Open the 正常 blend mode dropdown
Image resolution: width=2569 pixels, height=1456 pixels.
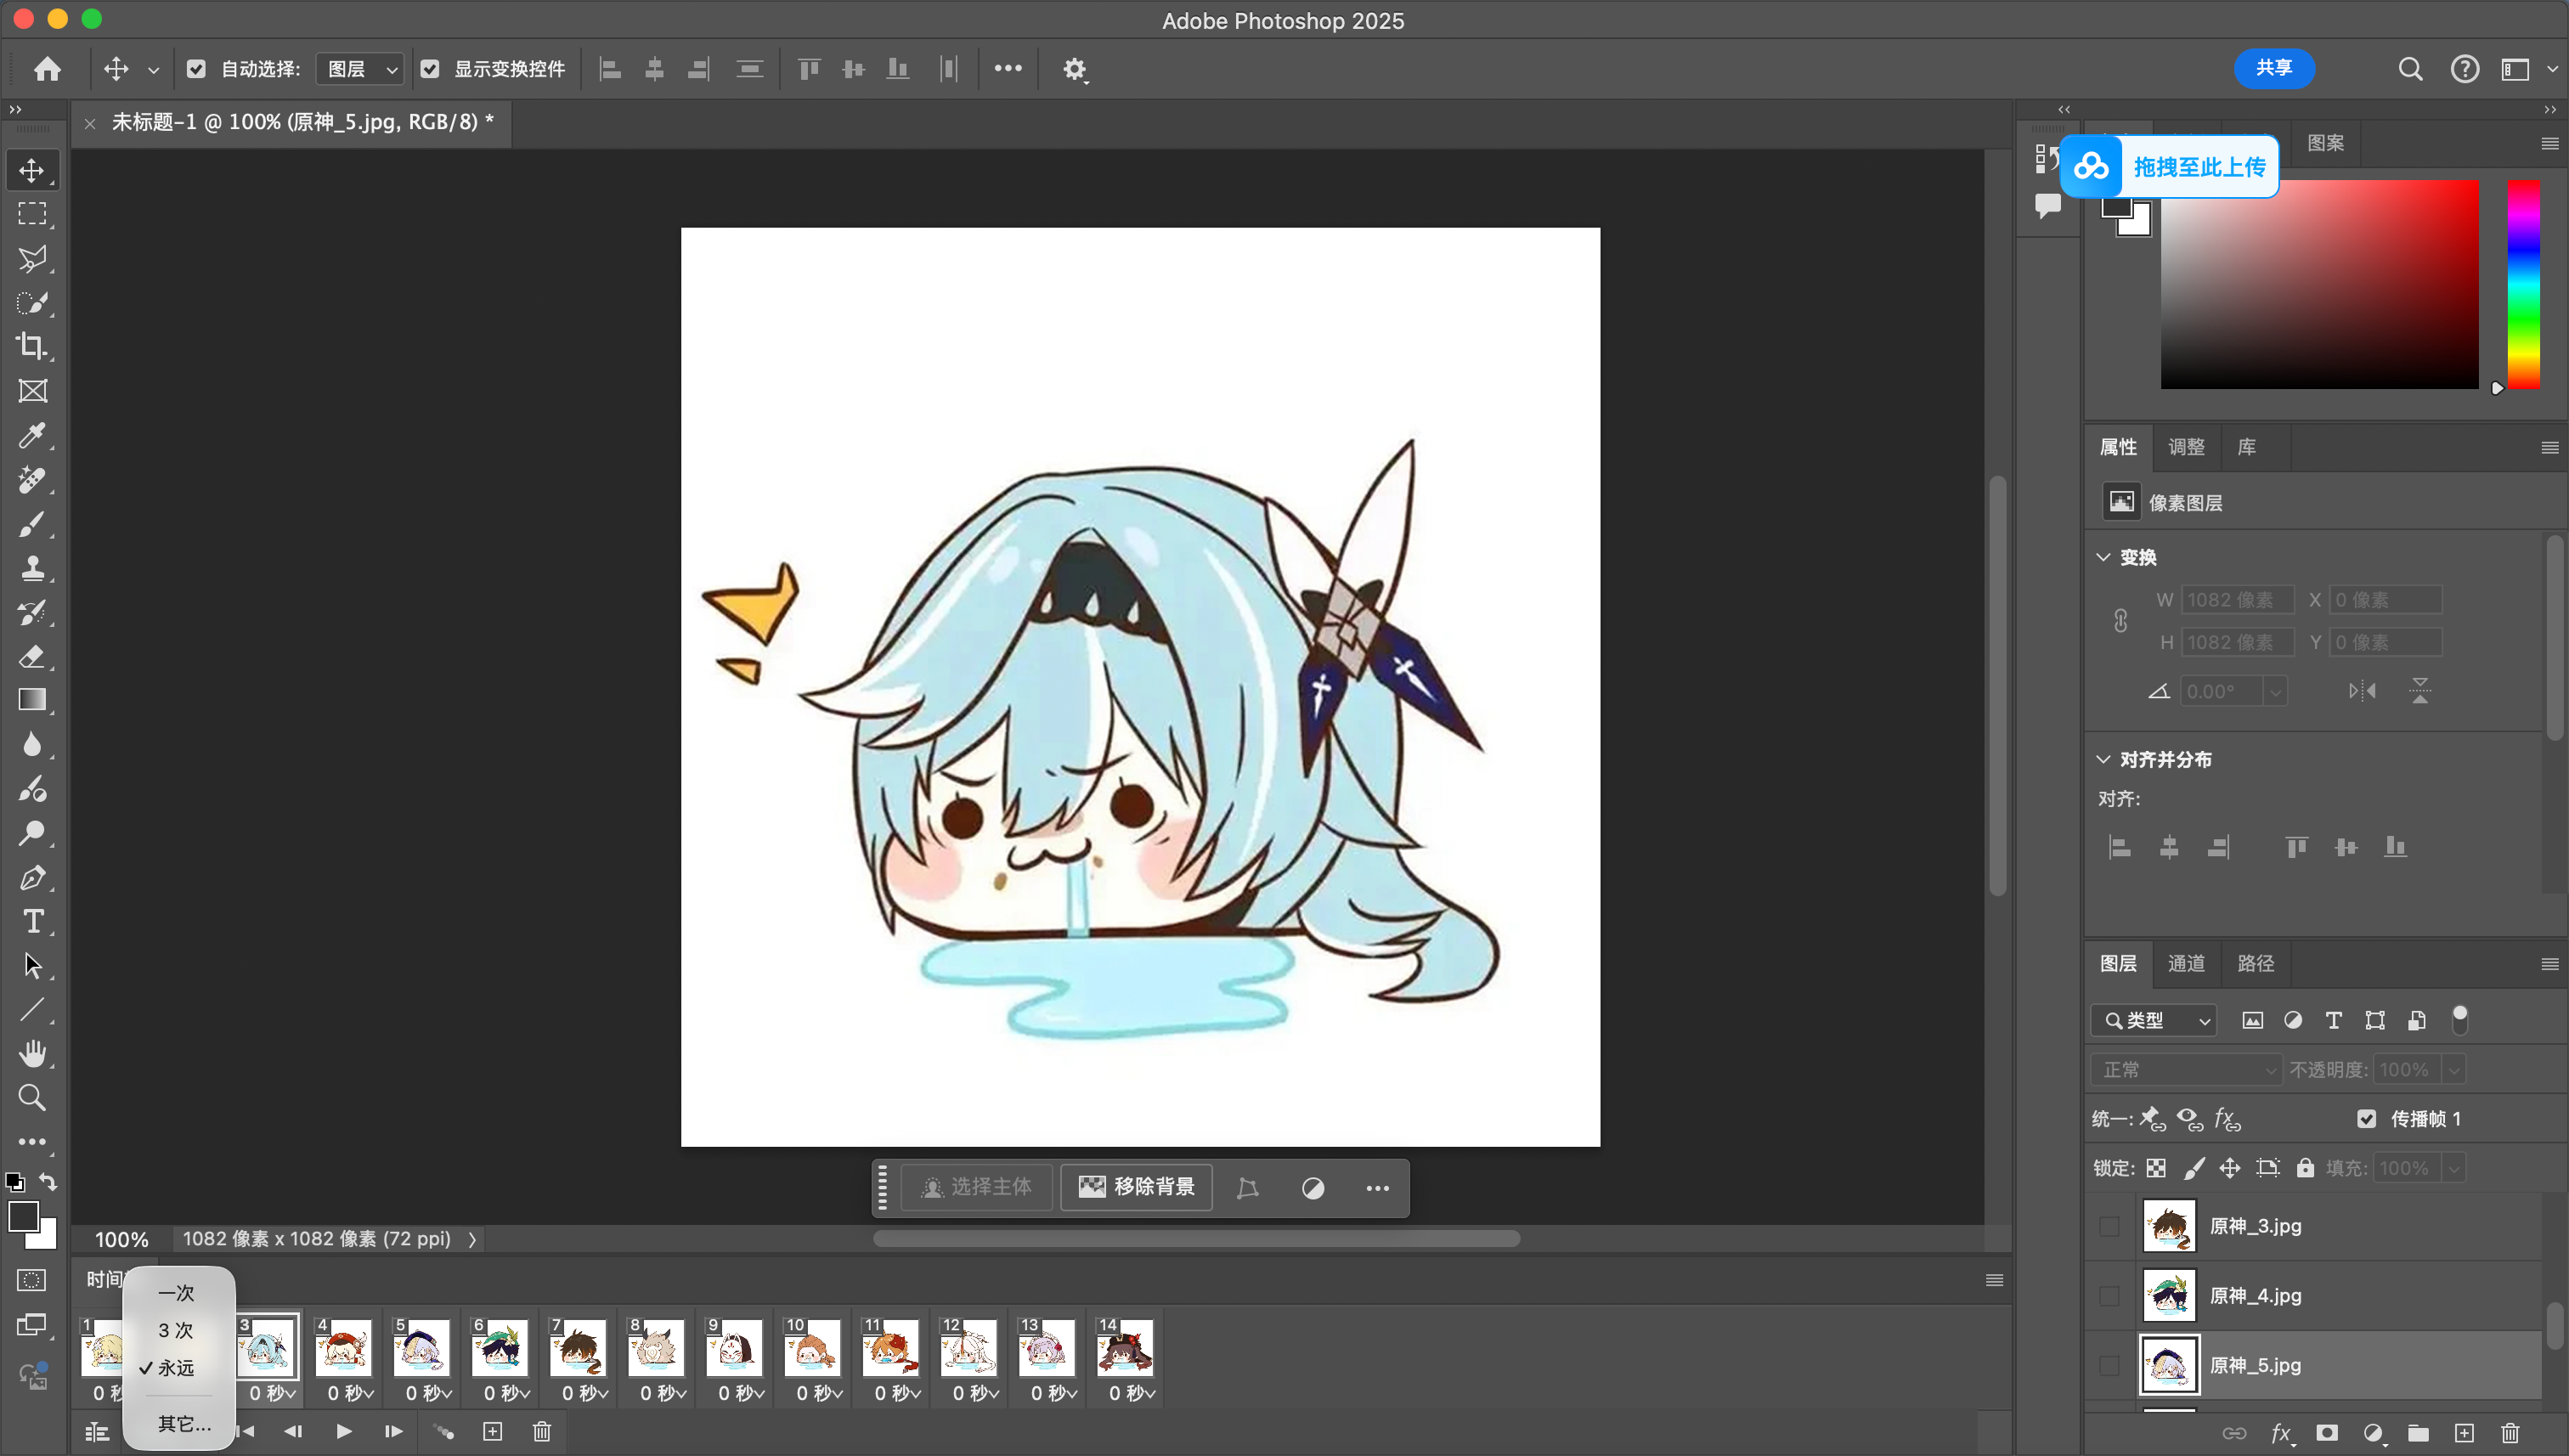pyautogui.click(x=2186, y=1070)
